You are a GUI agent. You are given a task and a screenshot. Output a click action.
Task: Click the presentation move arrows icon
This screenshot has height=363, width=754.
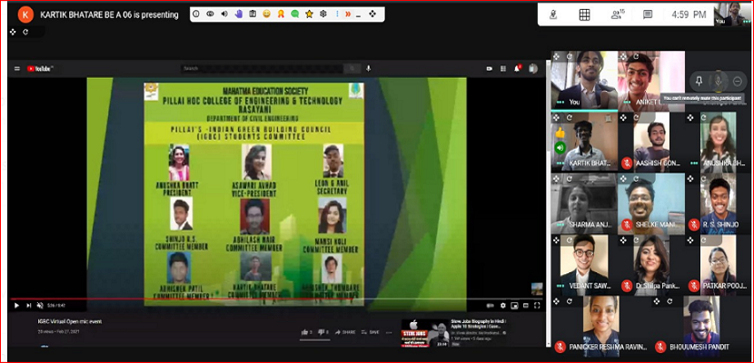pyautogui.click(x=13, y=32)
